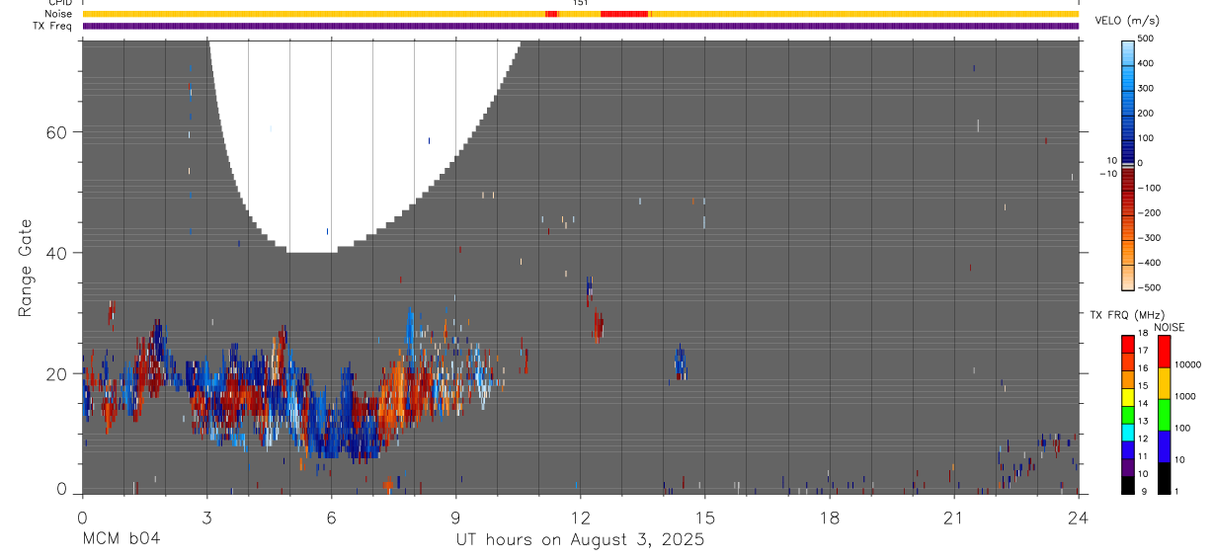Click the Range Gate tick label 40

(58, 253)
